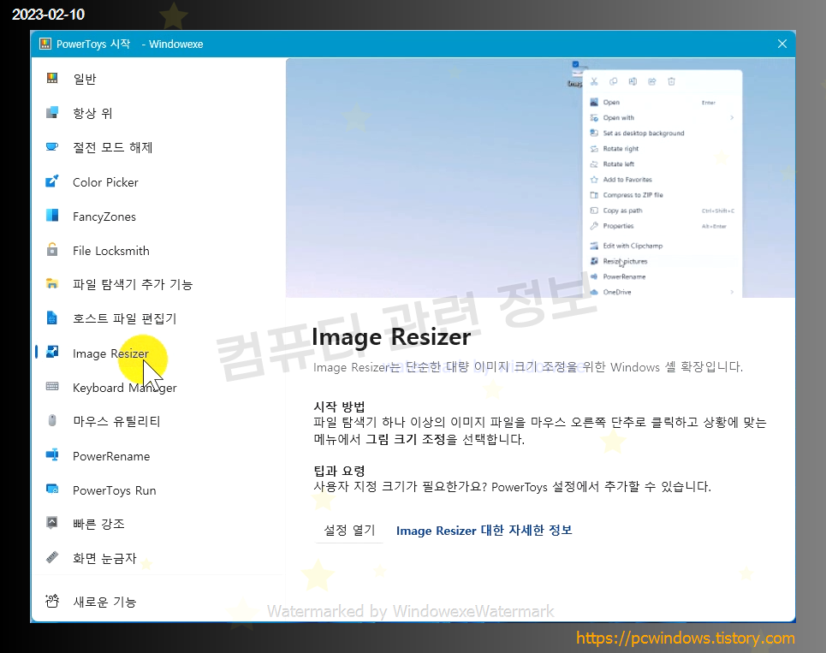
Task: Open 파일 탐색기 추가 기능 page
Action: 133,284
